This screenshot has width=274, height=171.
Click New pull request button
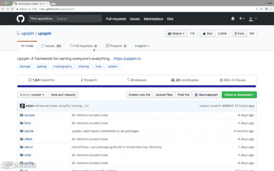63,95
